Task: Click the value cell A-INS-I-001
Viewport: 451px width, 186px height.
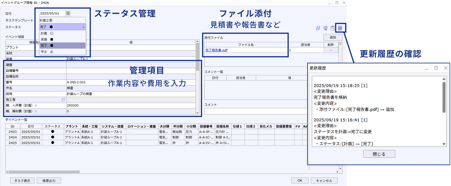Action: 131,82
